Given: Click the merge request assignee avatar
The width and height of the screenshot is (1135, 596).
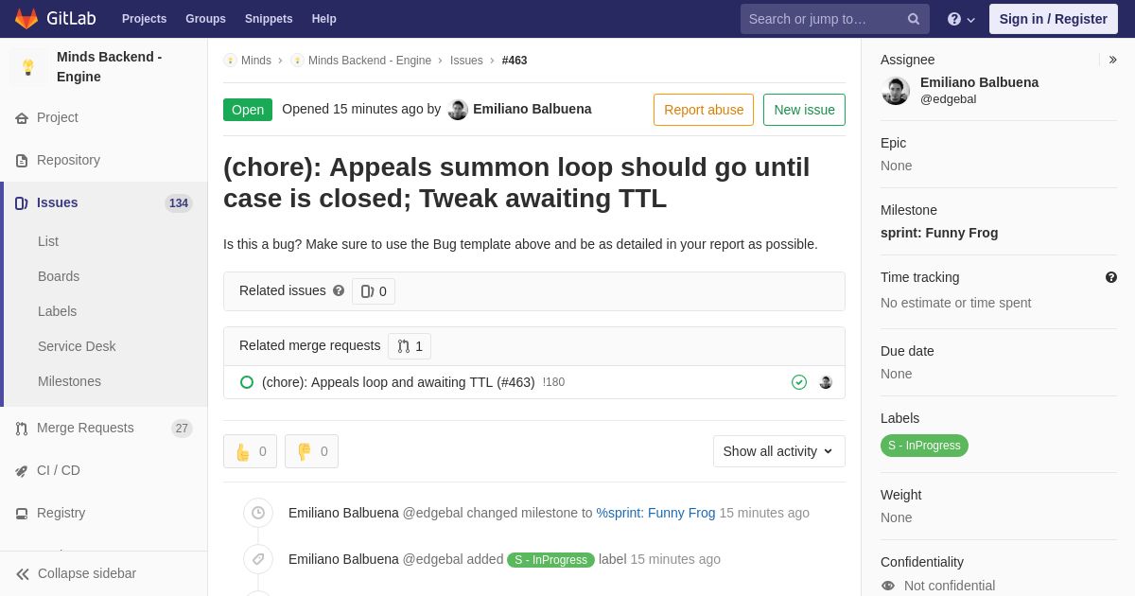Looking at the screenshot, I should (826, 382).
